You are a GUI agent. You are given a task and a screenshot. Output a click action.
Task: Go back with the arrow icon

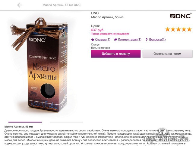coord(20,5)
